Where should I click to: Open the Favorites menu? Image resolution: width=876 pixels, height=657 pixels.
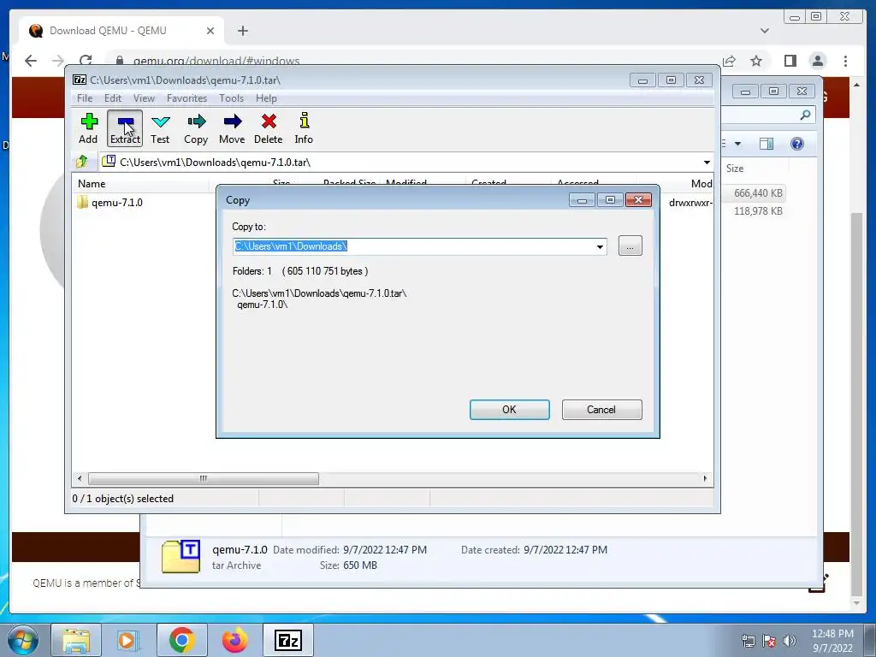[x=186, y=98]
